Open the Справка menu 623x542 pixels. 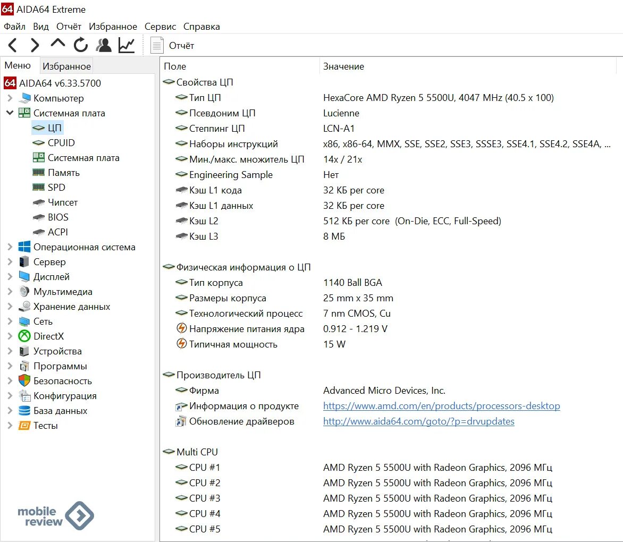(201, 27)
